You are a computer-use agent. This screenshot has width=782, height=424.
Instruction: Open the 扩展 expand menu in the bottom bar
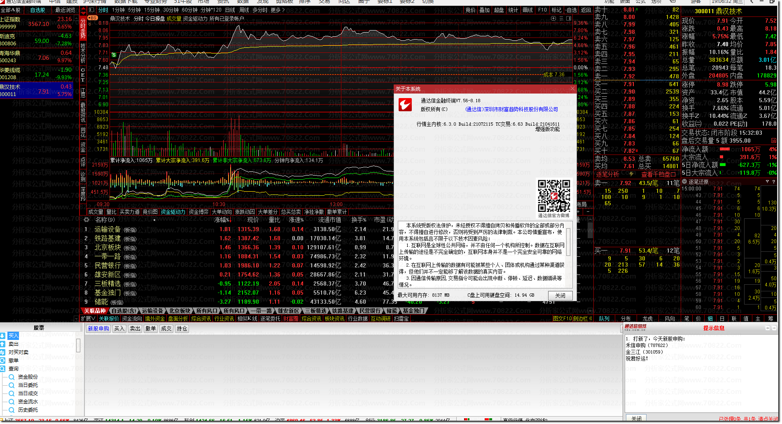[88, 319]
